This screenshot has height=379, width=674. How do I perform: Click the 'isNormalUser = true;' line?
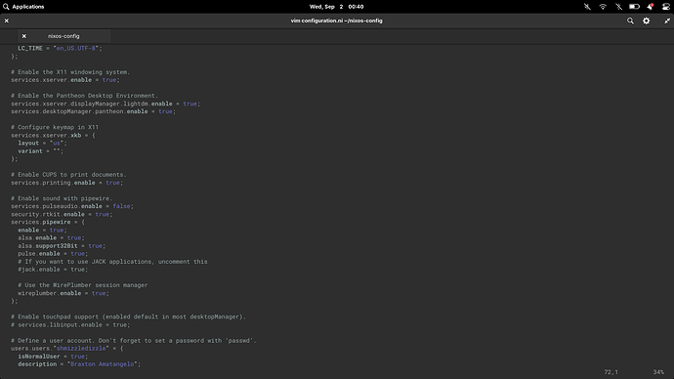pyautogui.click(x=53, y=357)
